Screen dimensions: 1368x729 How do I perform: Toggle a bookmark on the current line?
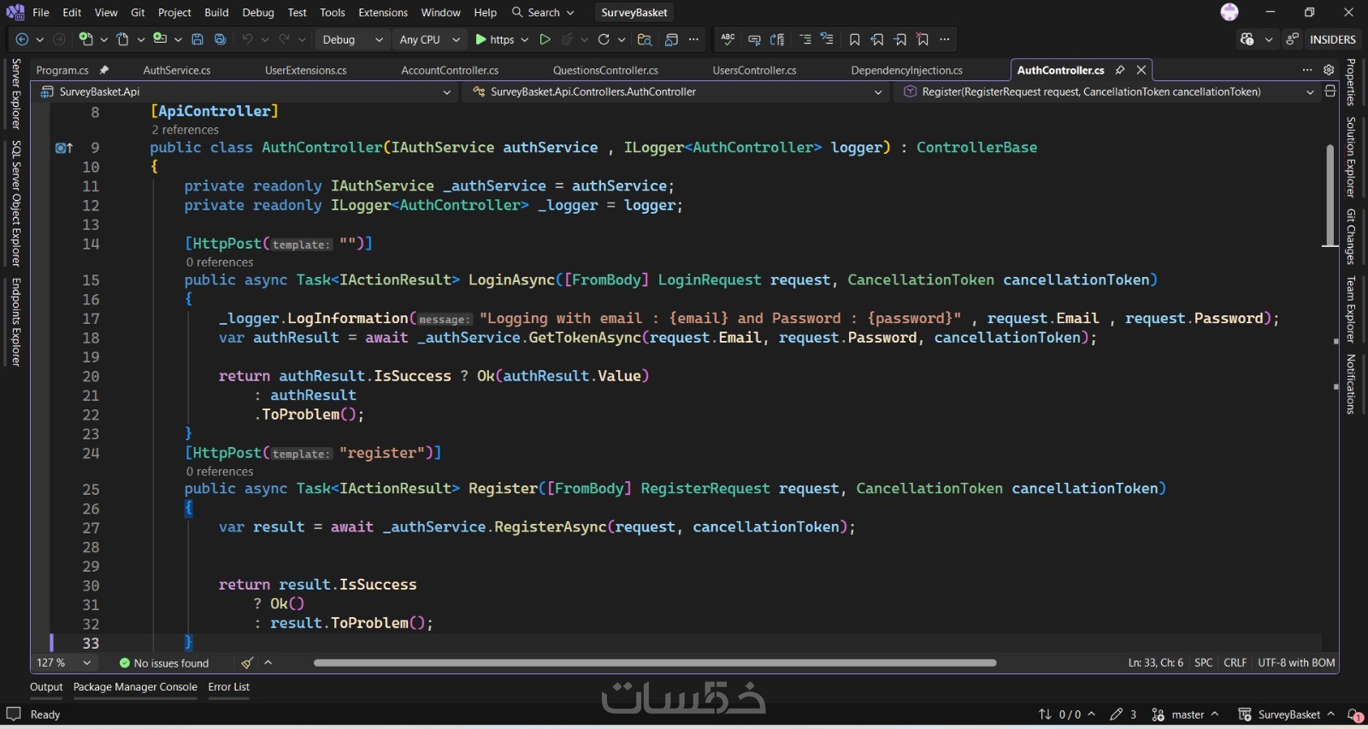[854, 39]
